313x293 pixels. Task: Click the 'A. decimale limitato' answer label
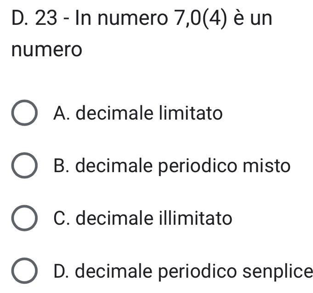click(138, 113)
